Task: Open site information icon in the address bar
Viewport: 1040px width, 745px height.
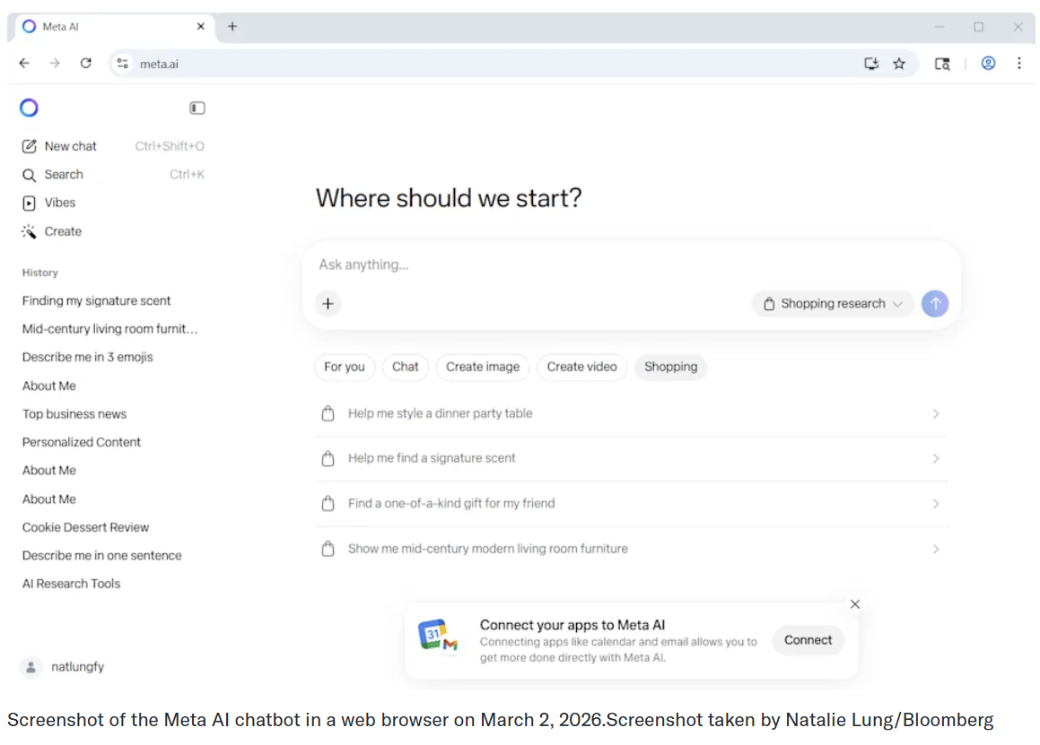Action: 123,64
